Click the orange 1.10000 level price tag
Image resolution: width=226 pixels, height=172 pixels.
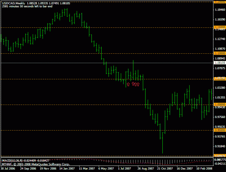220,53
